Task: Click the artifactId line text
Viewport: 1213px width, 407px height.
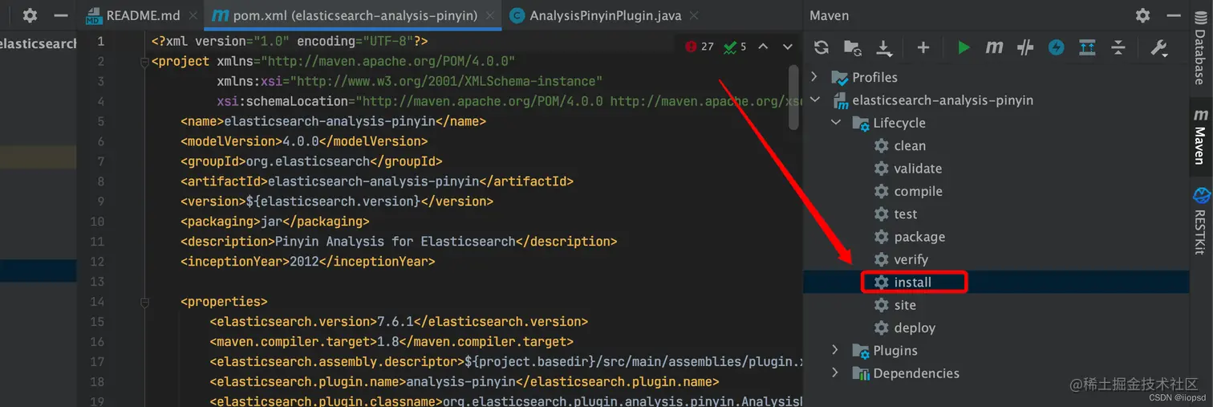Action: [x=377, y=181]
